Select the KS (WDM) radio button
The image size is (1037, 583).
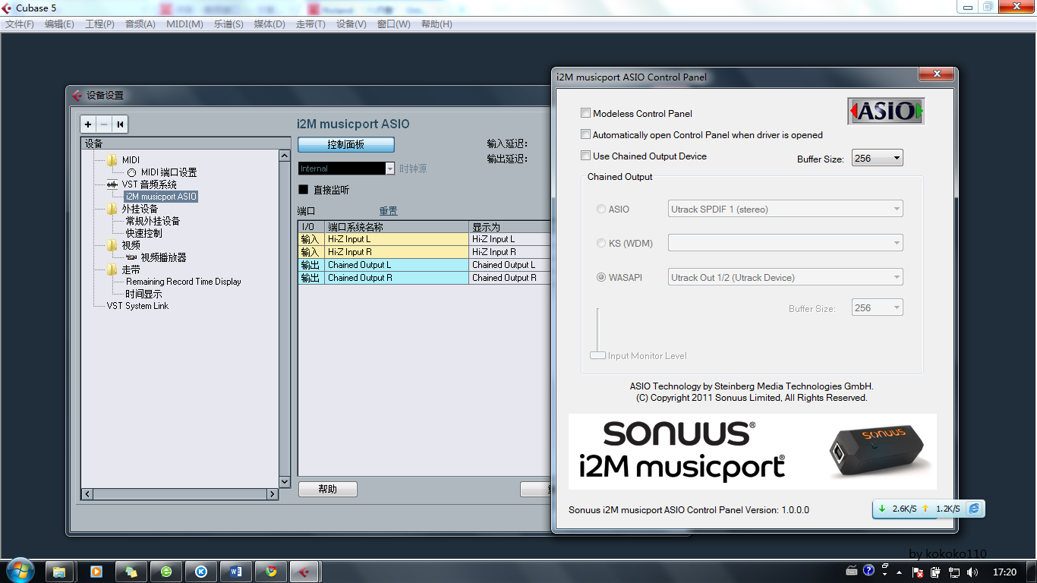(x=601, y=243)
